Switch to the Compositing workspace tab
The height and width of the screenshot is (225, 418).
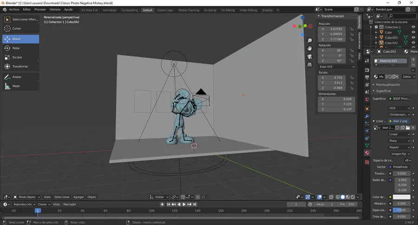point(130,10)
